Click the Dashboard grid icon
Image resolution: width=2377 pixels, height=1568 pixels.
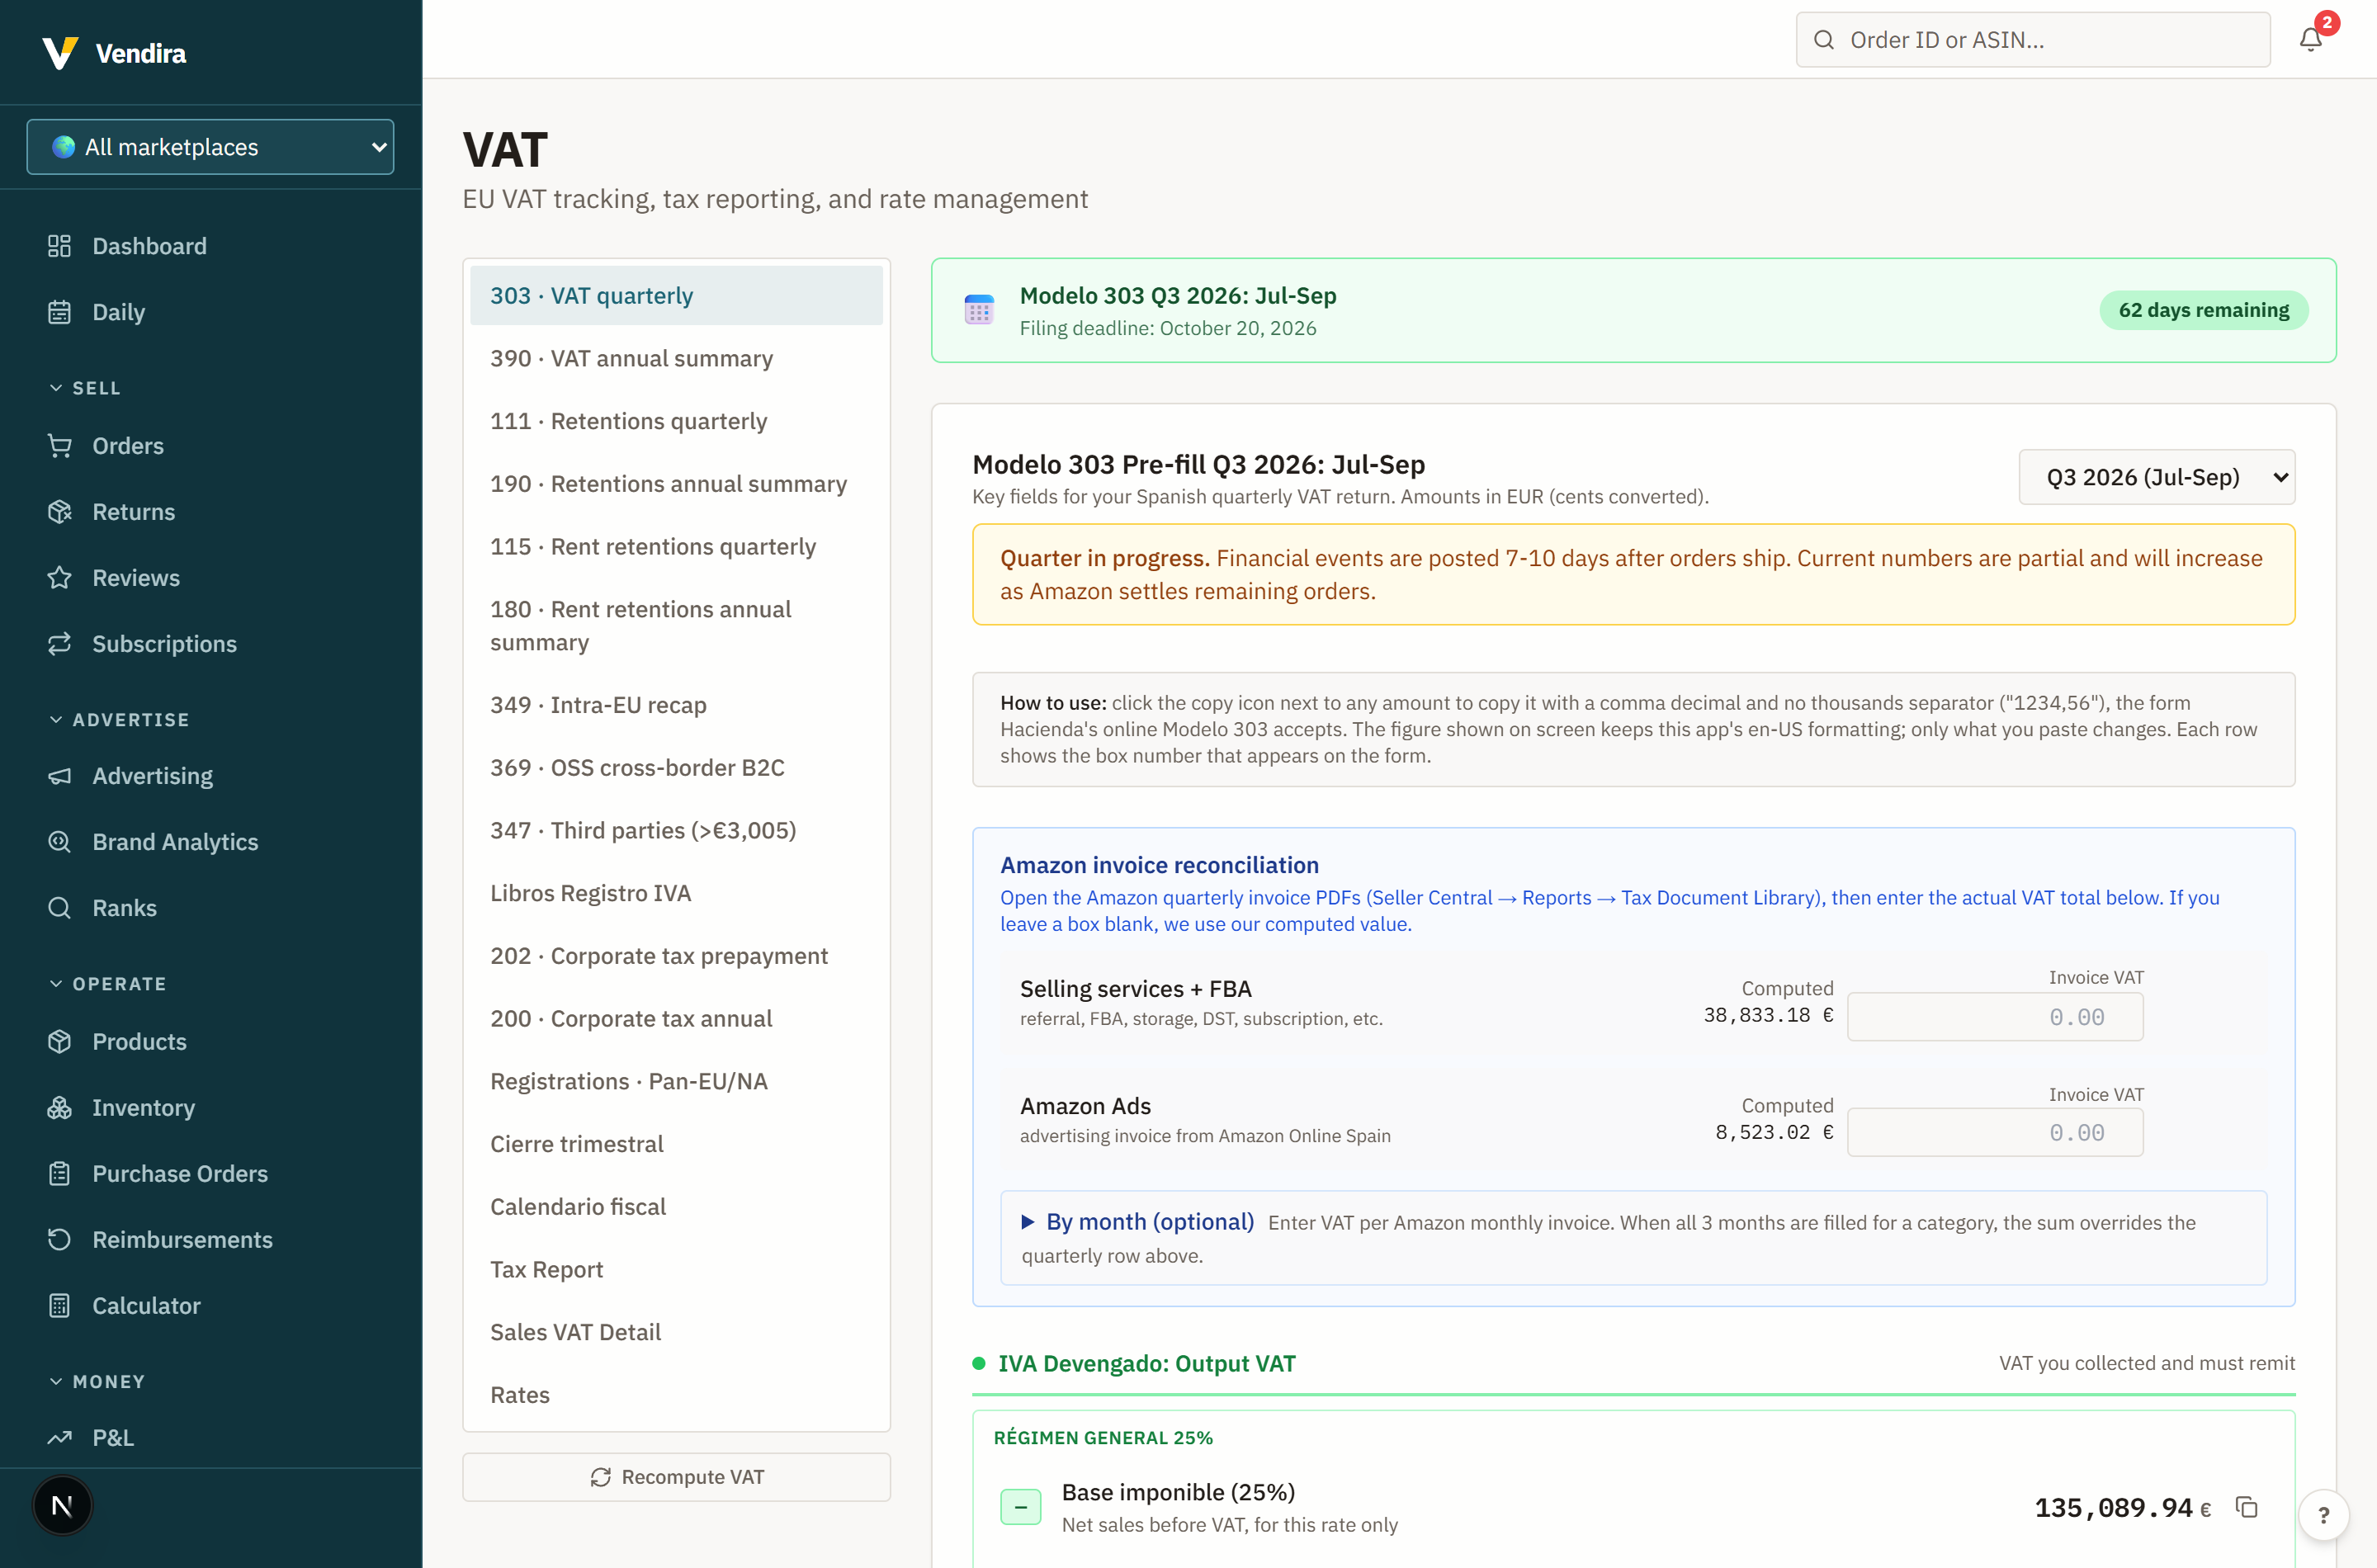(x=60, y=246)
